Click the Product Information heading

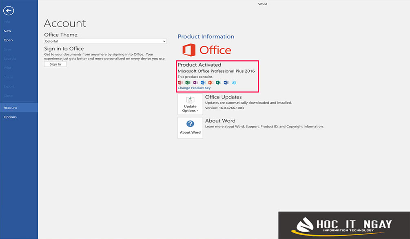click(206, 37)
